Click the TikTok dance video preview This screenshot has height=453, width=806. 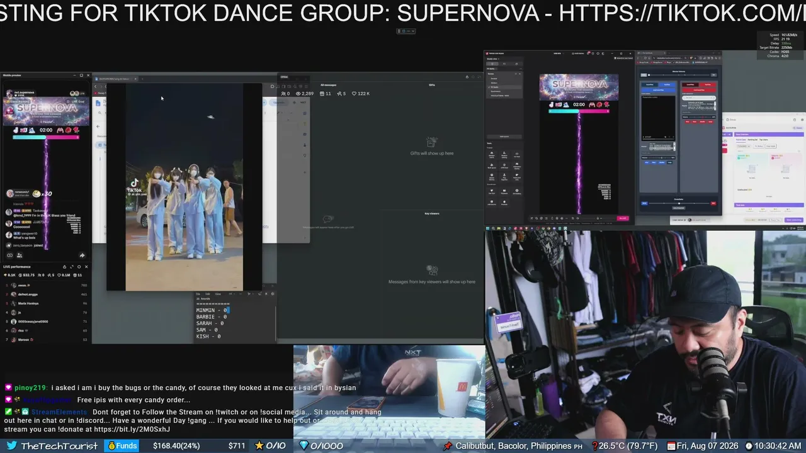184,187
